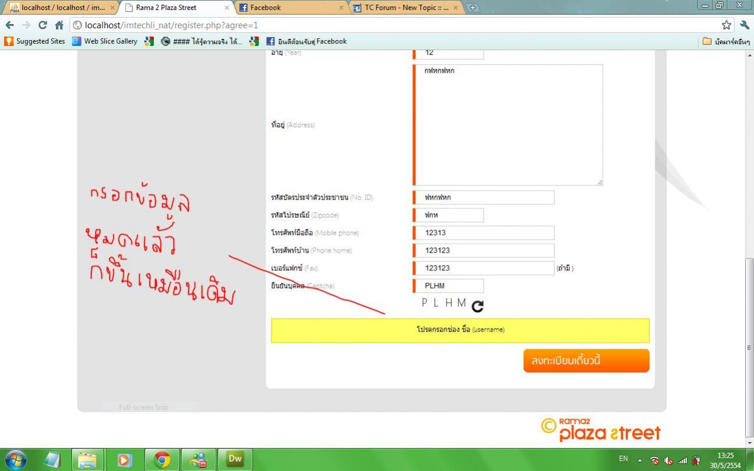The height and width of the screenshot is (471, 754).
Task: Bookmark this page with the star icon
Action: point(726,25)
